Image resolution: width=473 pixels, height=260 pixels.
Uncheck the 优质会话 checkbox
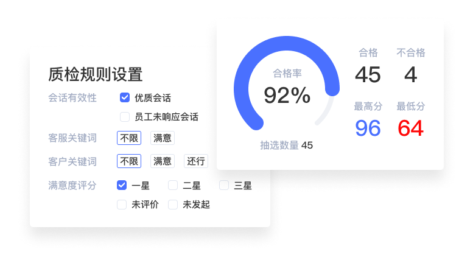(x=125, y=97)
